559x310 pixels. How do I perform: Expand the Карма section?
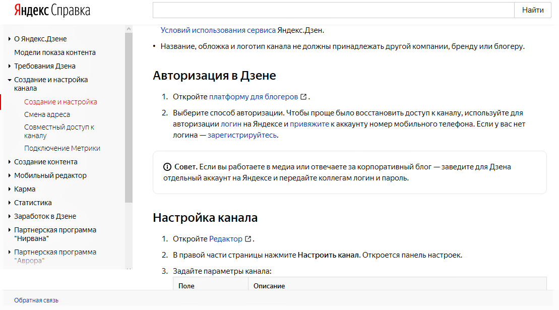10,189
